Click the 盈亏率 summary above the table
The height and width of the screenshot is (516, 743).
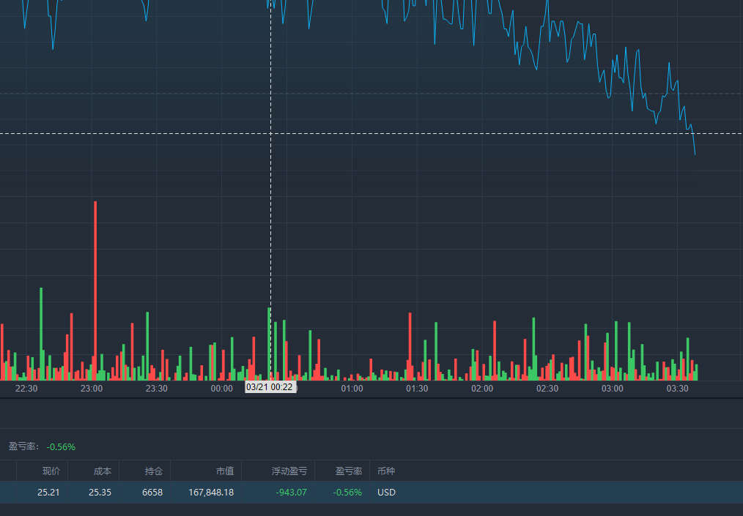pyautogui.click(x=42, y=446)
